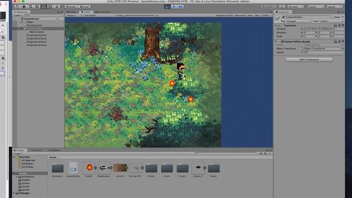352x198 pixels.
Task: Select the Scale tool
Action: 37,7
